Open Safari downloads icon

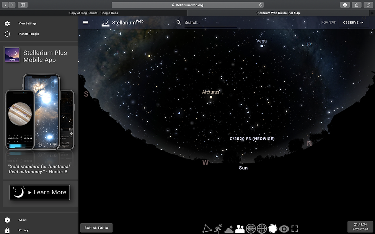pyautogui.click(x=345, y=5)
